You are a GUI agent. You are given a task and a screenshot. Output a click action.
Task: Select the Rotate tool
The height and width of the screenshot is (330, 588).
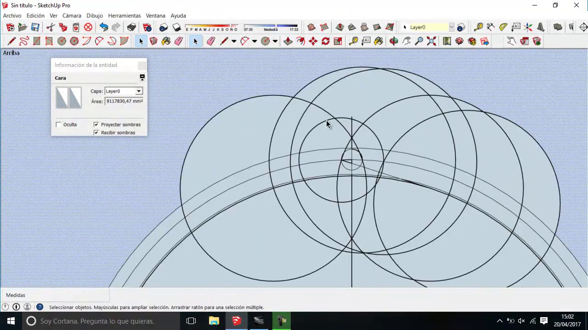[x=325, y=41]
